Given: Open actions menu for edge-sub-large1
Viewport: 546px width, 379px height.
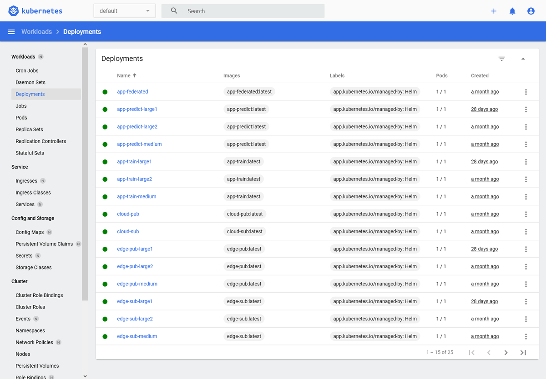Looking at the screenshot, I should click(x=526, y=301).
